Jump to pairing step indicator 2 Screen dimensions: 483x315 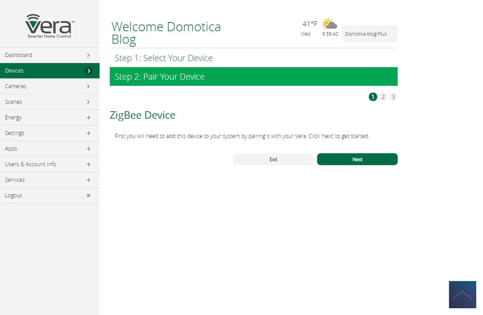pos(383,97)
